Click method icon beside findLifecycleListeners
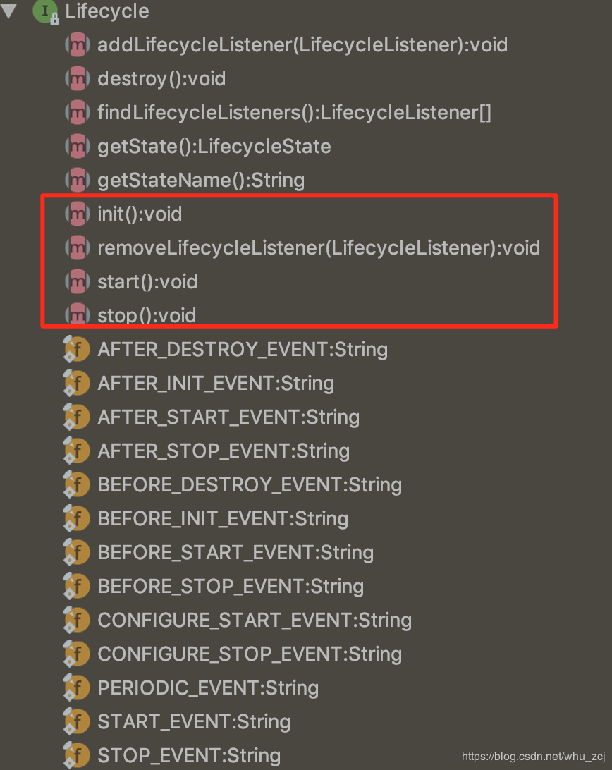The width and height of the screenshot is (612, 770). coord(78,113)
